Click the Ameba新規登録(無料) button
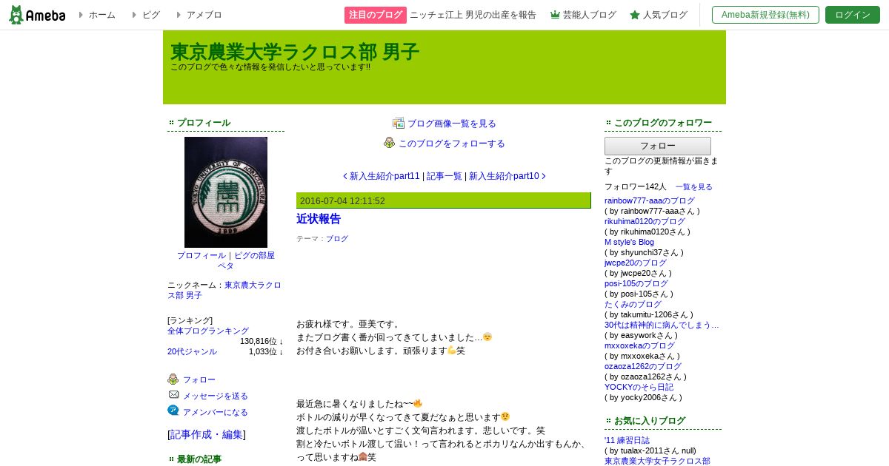 tap(765, 15)
